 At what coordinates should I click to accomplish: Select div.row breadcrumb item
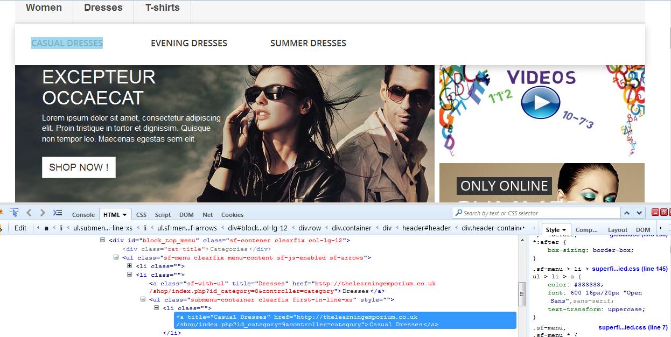tap(310, 228)
